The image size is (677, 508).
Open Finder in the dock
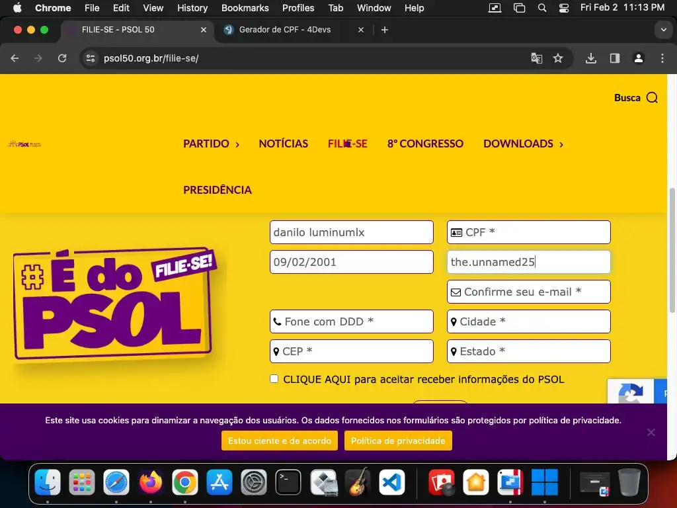point(48,482)
